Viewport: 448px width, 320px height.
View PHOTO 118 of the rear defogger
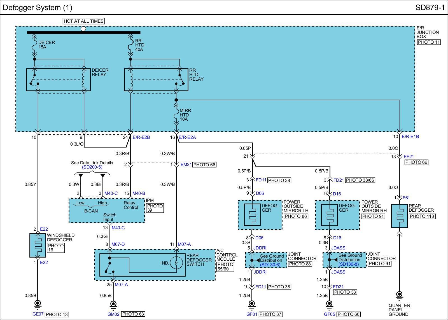[x=422, y=216]
